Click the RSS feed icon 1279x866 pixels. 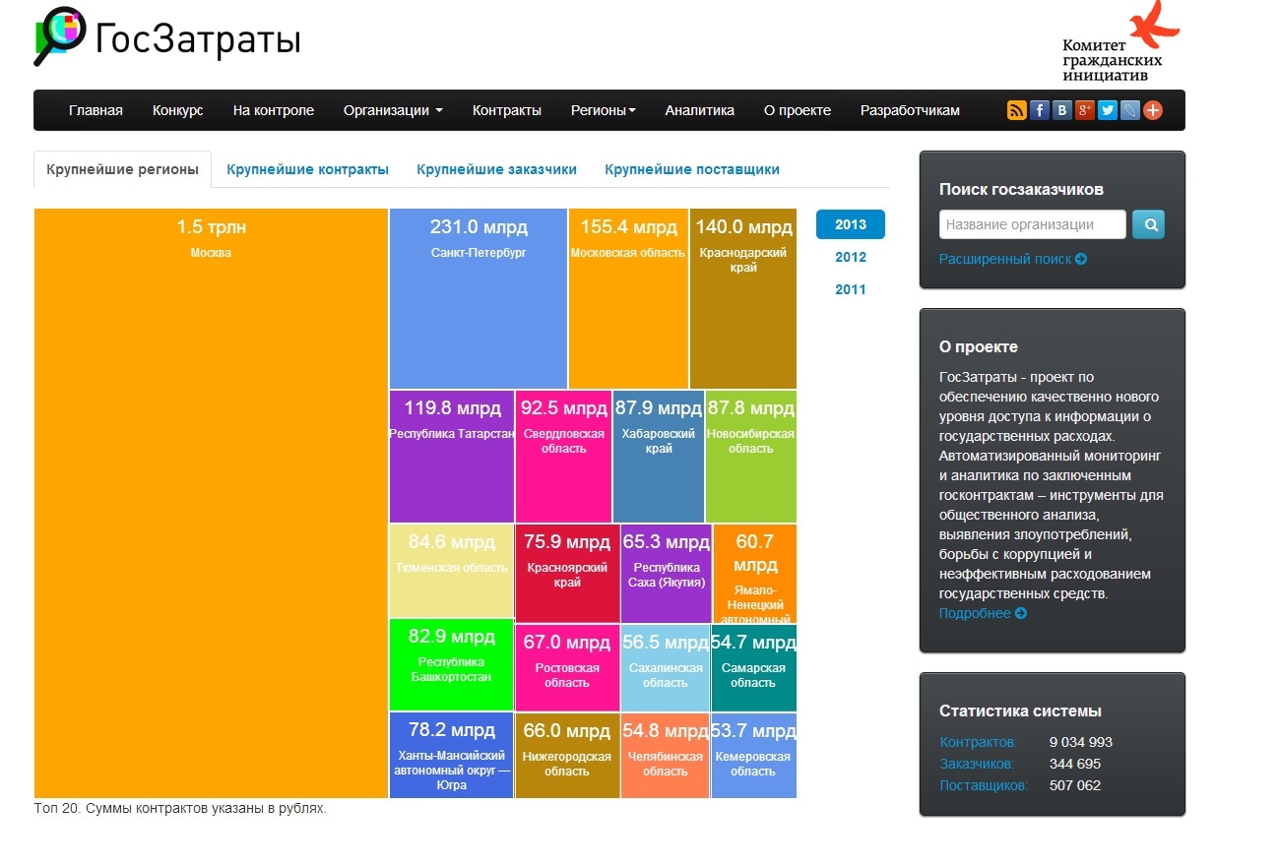pos(1016,110)
